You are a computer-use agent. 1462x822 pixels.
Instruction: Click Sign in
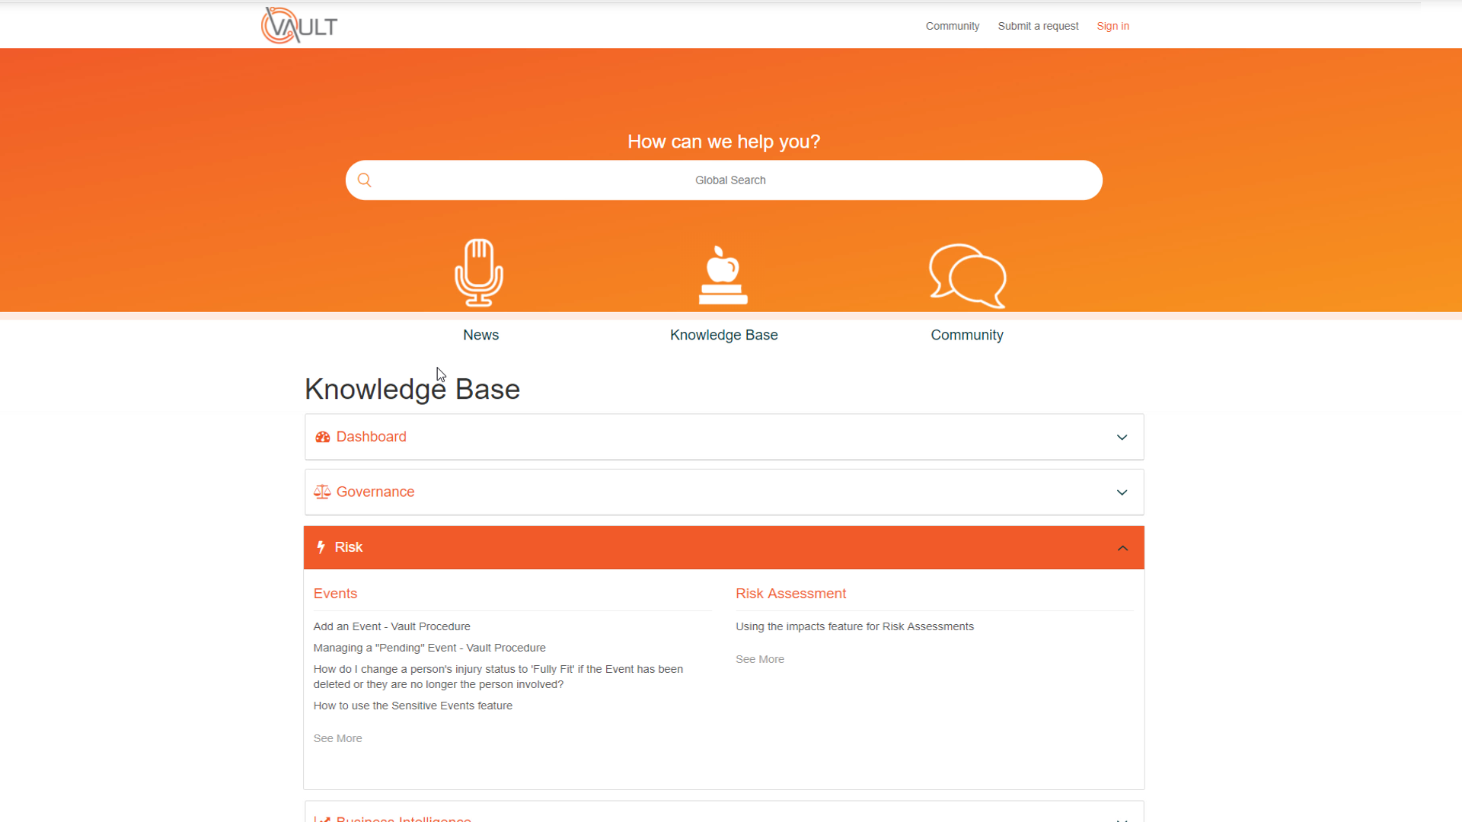1112,26
